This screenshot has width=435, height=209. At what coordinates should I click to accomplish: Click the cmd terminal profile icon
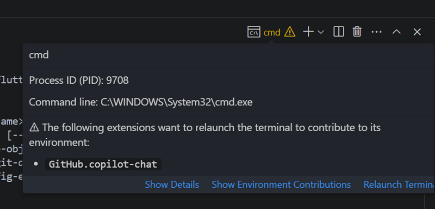[254, 32]
